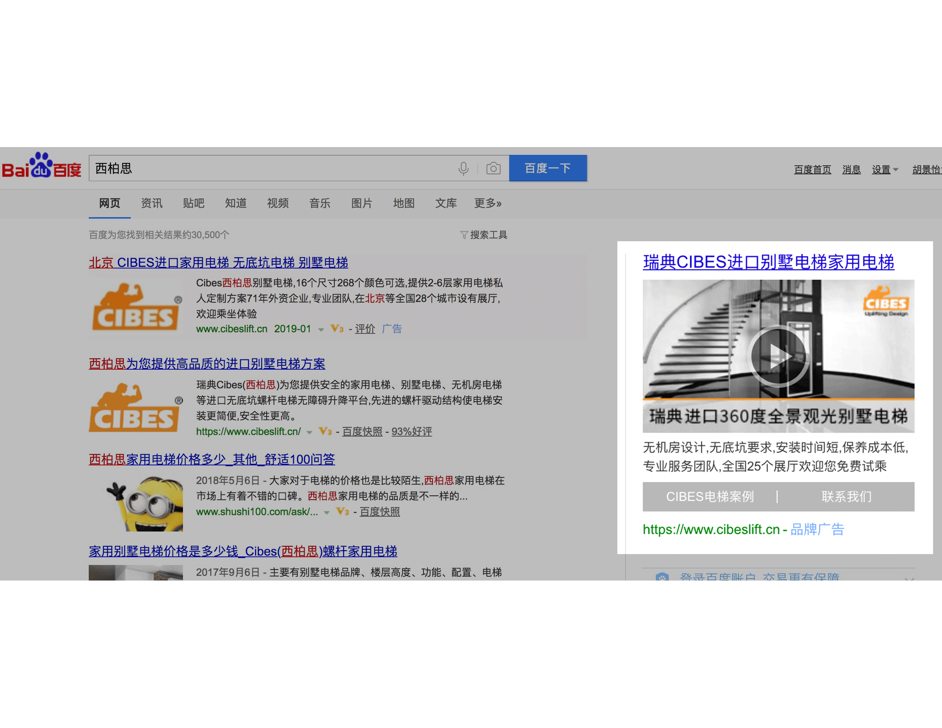Switch to the 资讯 tab
The height and width of the screenshot is (728, 942).
tap(151, 203)
